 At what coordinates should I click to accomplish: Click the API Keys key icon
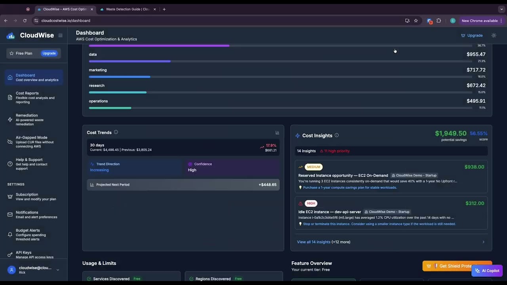10,255
